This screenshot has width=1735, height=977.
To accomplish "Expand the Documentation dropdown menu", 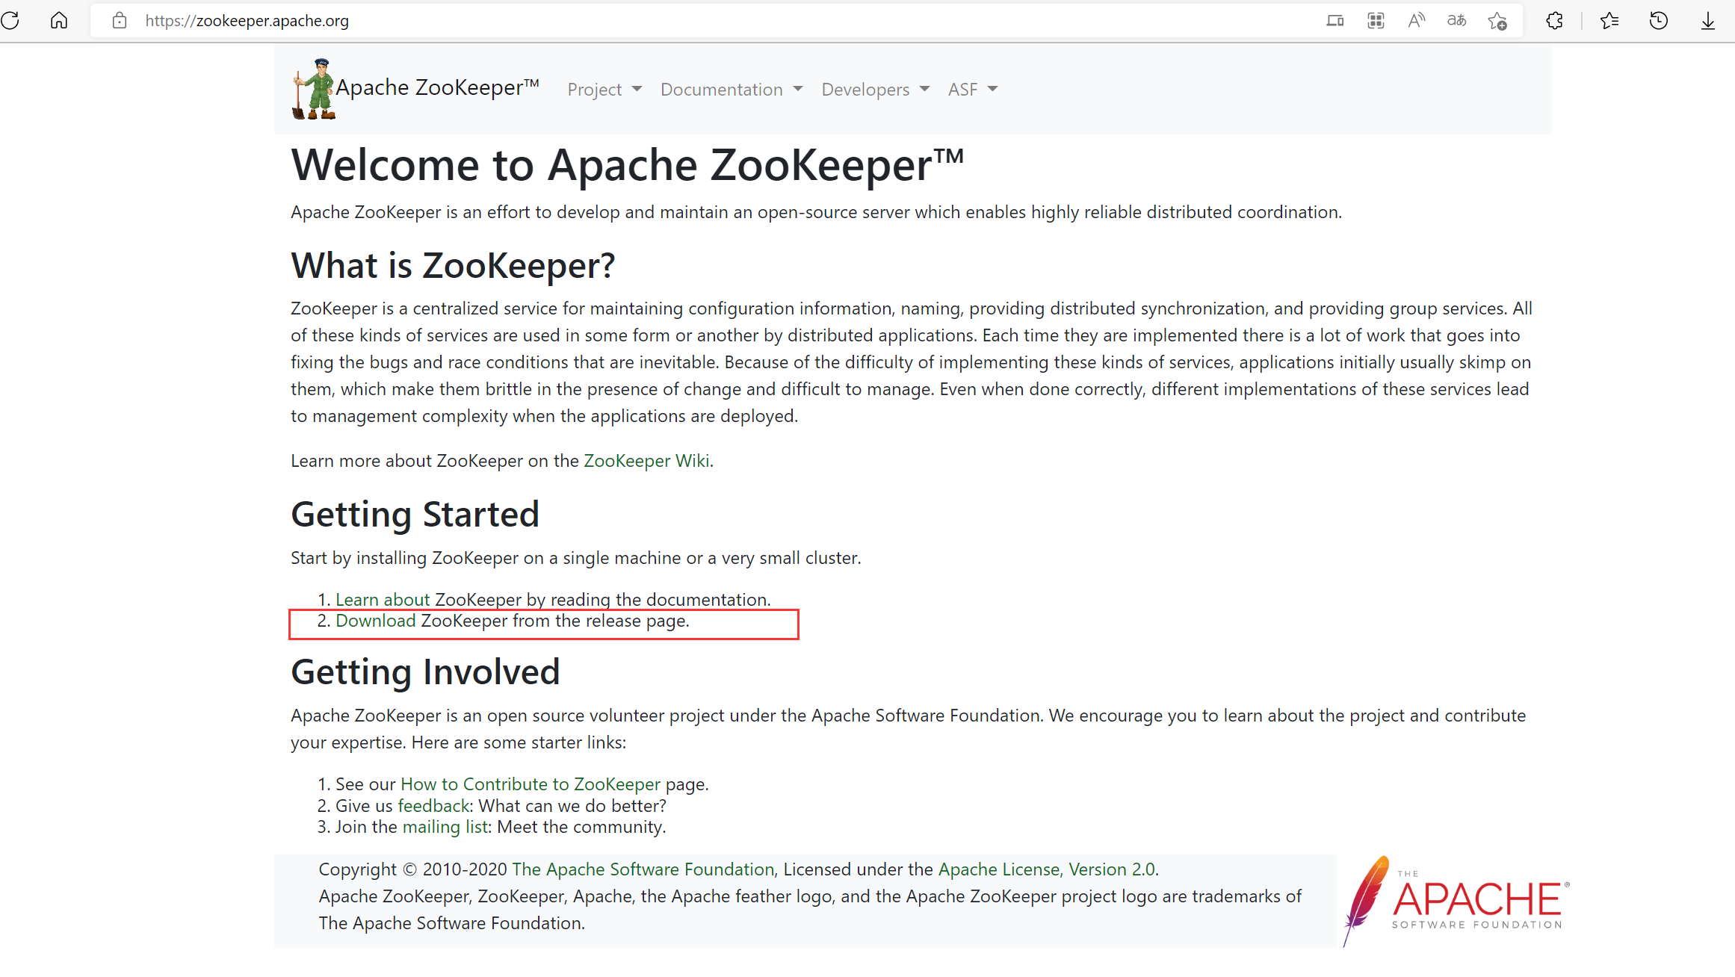I will [x=731, y=90].
